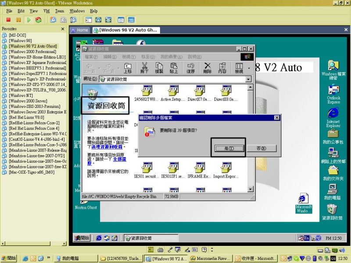Click the Recycle Bin scrollbar down arrow
This screenshot has width=351, height=263.
251,189
